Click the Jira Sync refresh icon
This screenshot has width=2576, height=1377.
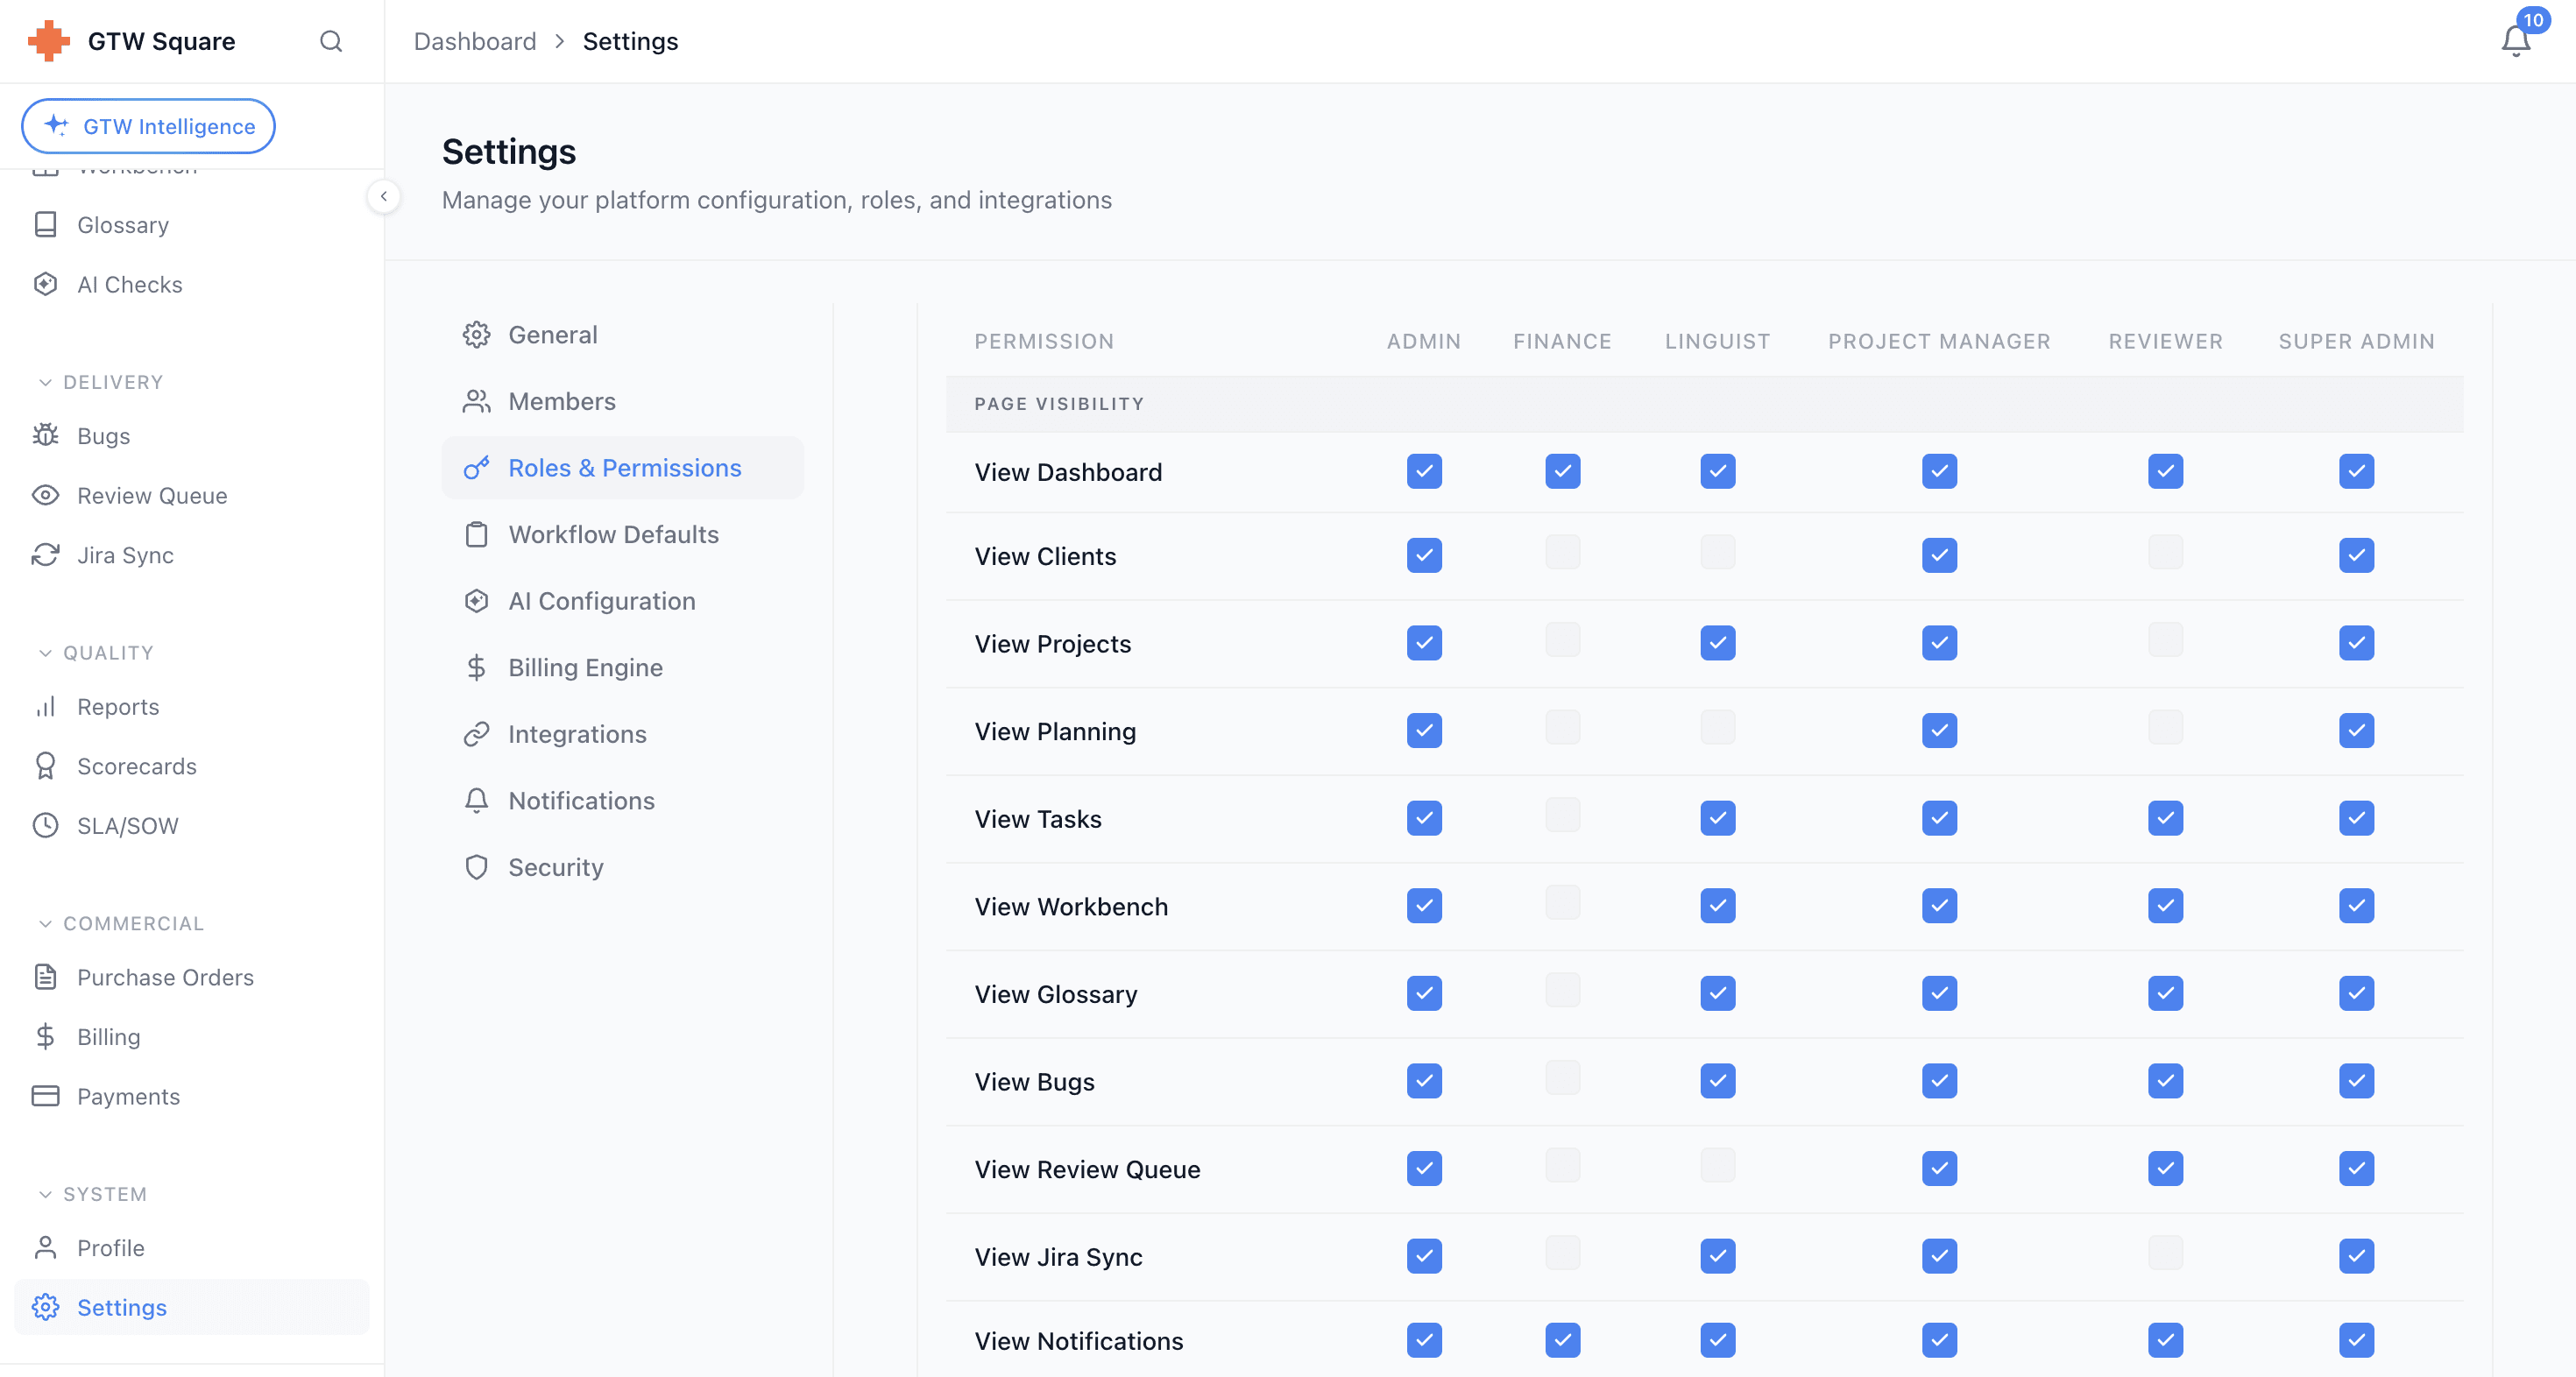pos(45,554)
